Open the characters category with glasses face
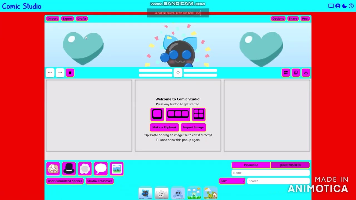 pyautogui.click(x=53, y=169)
